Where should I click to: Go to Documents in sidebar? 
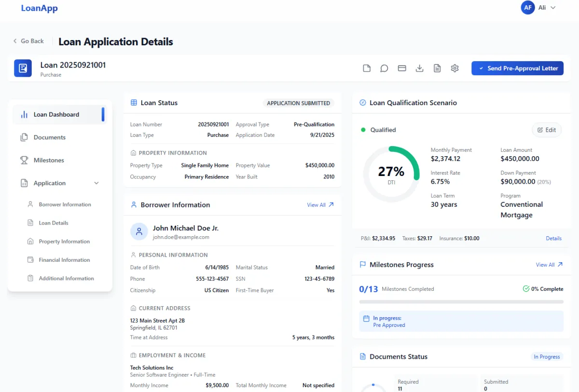[x=49, y=137]
